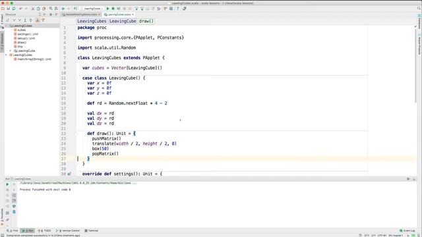Open the Version Control tool window button
This screenshot has width=422, height=237.
tap(68, 230)
